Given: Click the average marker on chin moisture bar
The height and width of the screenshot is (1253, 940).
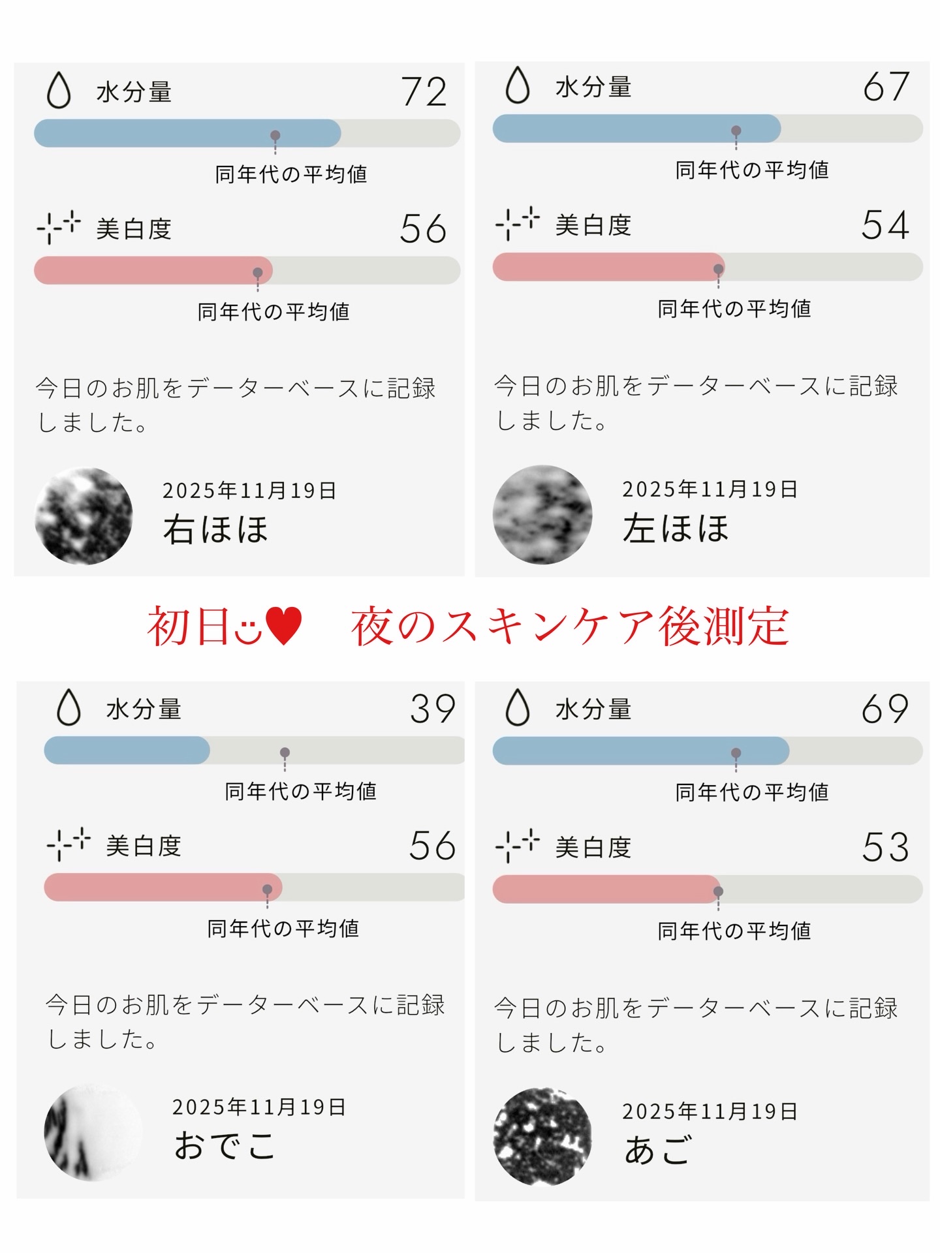Looking at the screenshot, I should point(736,752).
